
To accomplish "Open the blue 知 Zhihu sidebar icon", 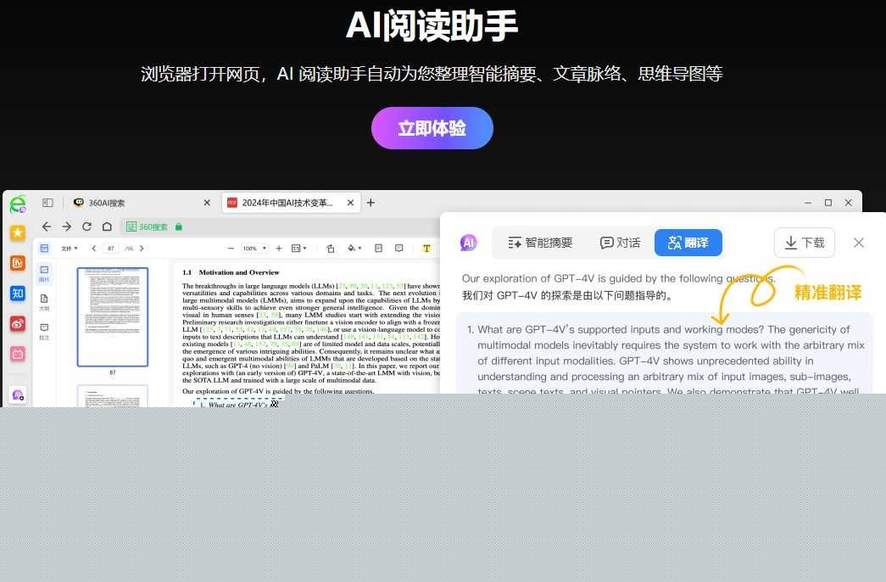I will [18, 294].
